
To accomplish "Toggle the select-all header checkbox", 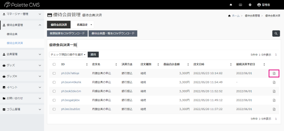I will pyautogui.click(x=54, y=64).
